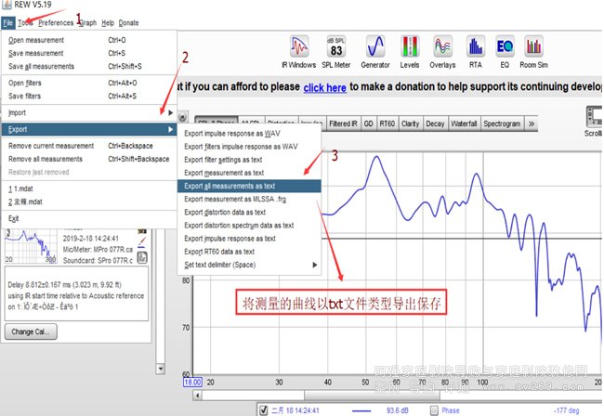Switch to the Waterfall tab
604x416 pixels.
[463, 123]
